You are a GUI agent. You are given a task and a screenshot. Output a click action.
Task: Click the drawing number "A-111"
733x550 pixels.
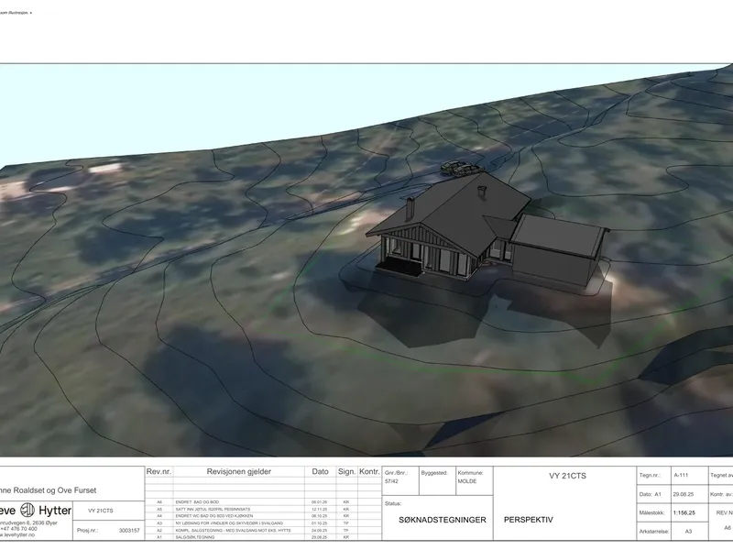681,475
